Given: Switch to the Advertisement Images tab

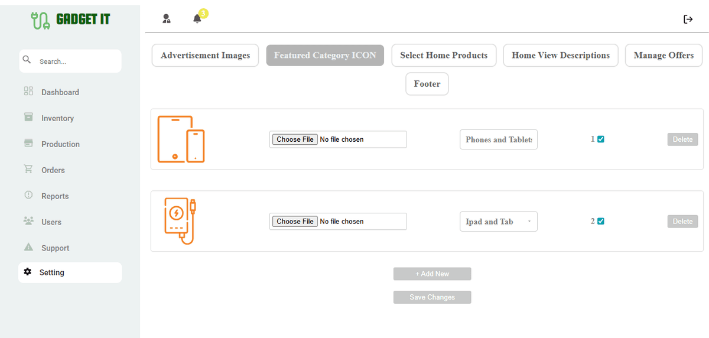Looking at the screenshot, I should point(205,56).
